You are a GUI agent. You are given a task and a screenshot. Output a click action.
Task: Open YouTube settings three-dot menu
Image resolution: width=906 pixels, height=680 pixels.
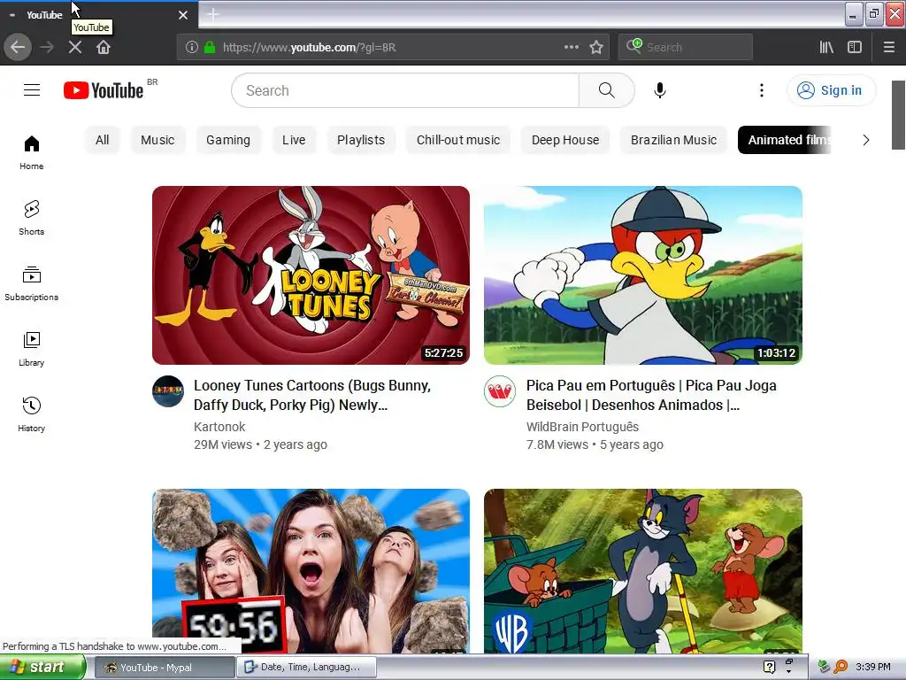(762, 90)
